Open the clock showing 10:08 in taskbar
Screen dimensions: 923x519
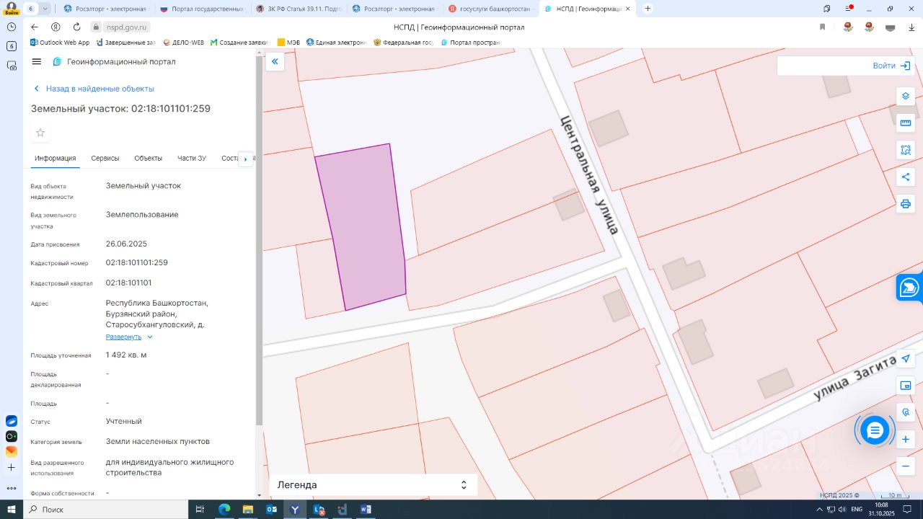881,510
